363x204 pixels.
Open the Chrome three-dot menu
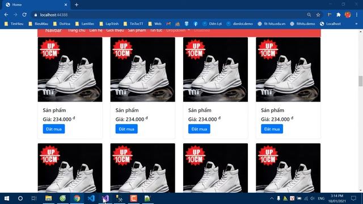pos(357,15)
